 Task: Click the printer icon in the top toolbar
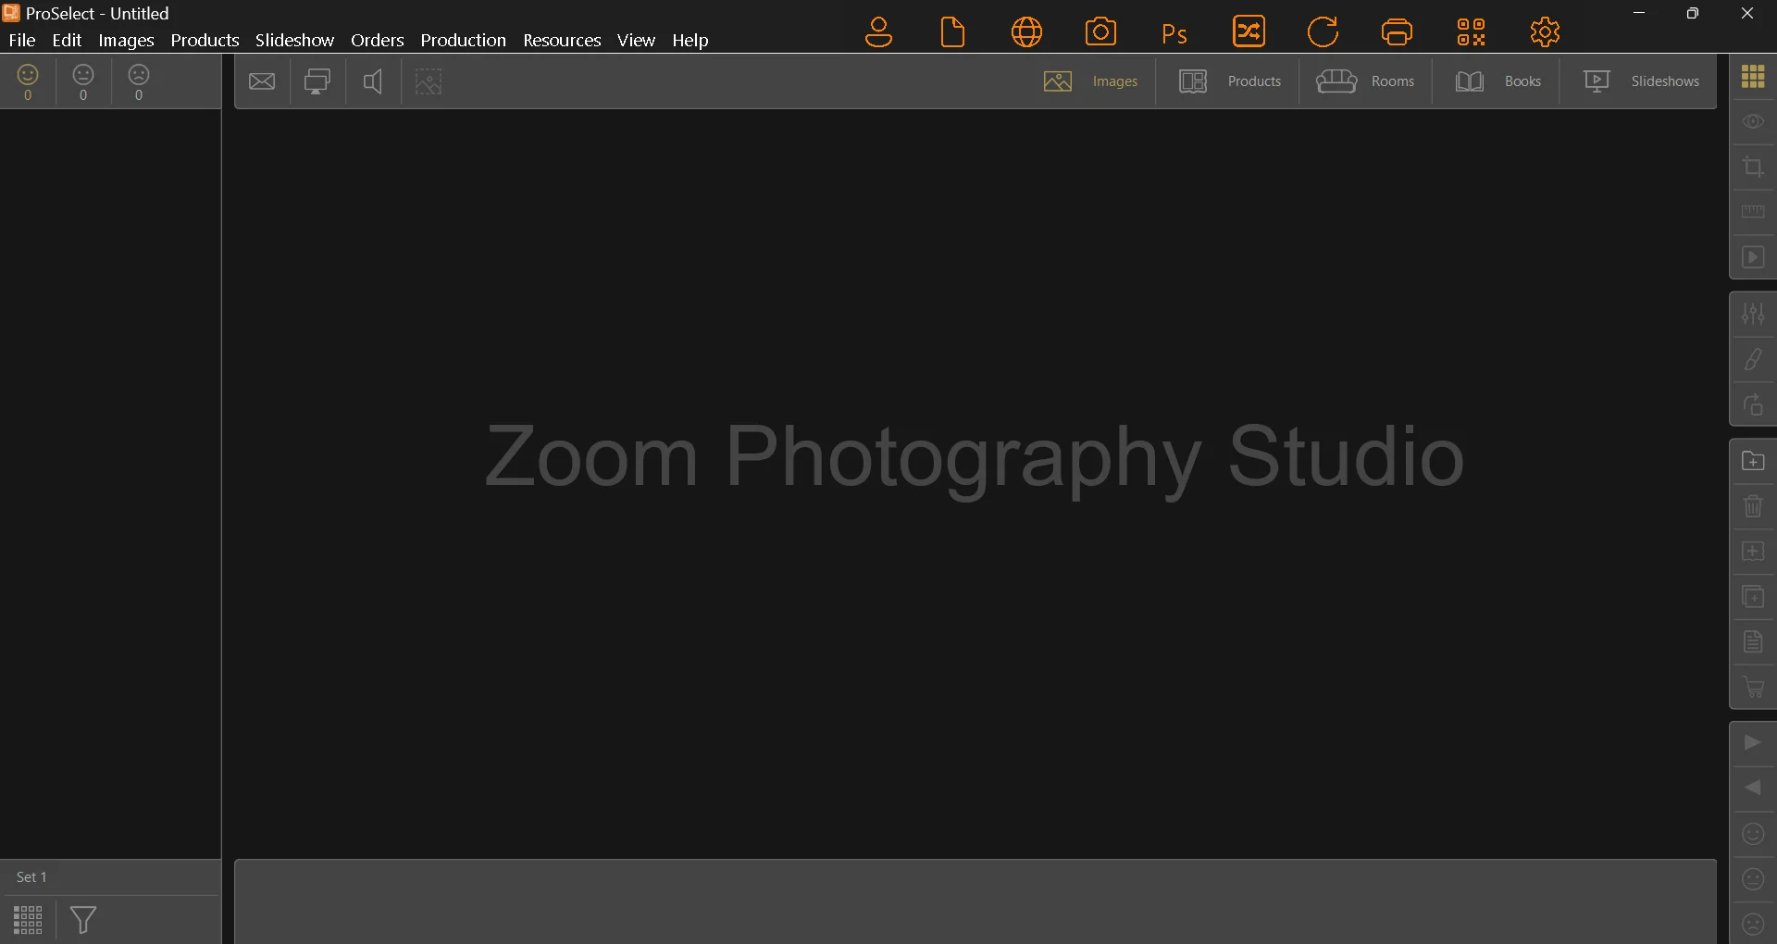(x=1397, y=32)
